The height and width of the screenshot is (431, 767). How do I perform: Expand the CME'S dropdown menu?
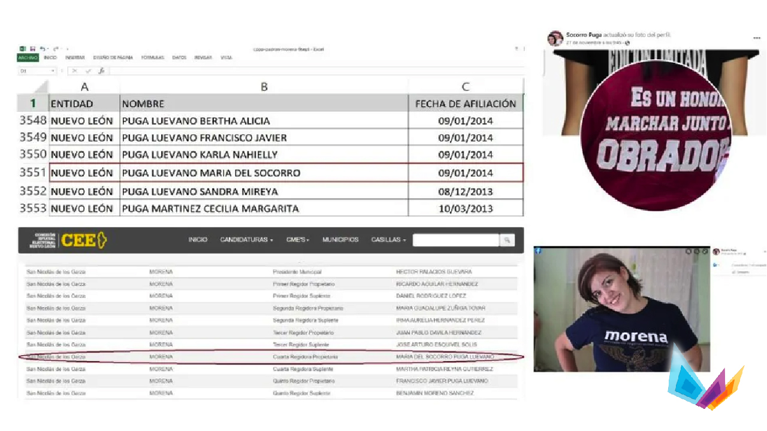point(298,240)
